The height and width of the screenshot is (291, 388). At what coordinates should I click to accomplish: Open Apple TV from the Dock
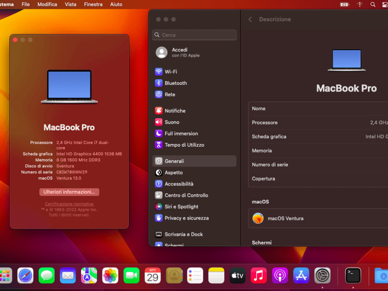click(x=237, y=275)
